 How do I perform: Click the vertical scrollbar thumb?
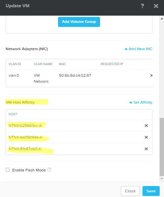click(162, 147)
